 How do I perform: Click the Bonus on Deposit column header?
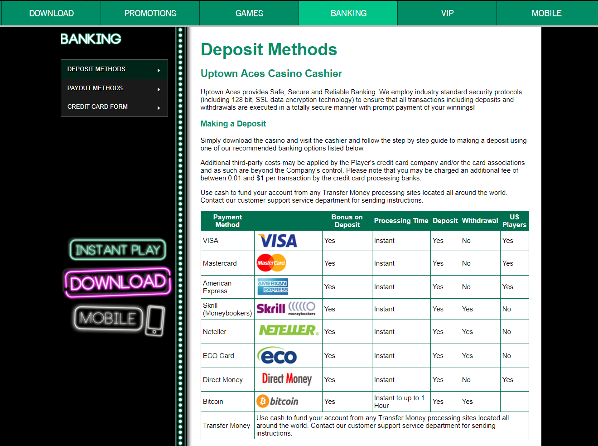(347, 221)
